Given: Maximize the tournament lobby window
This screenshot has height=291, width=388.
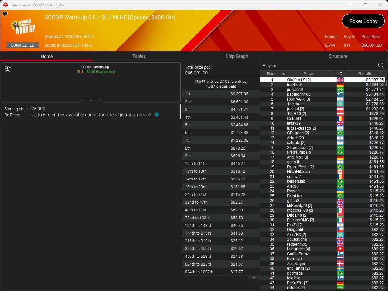Looking at the screenshot, I should (365, 5).
